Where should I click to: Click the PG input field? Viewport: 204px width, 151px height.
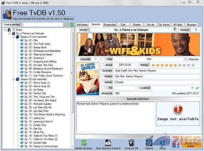click(125, 88)
